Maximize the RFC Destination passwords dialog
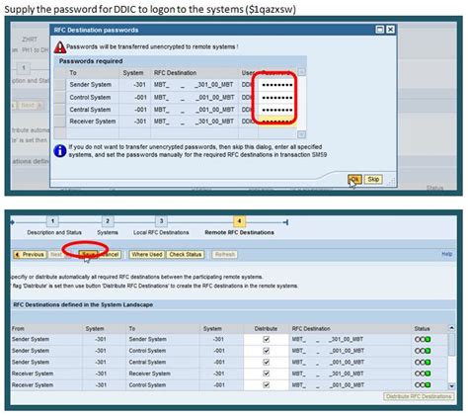This screenshot has height=416, width=468. coord(380,30)
